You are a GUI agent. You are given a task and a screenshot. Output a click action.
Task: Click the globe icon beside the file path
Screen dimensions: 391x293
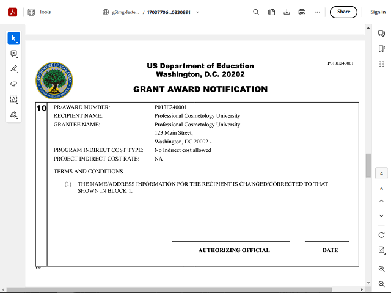(x=106, y=12)
